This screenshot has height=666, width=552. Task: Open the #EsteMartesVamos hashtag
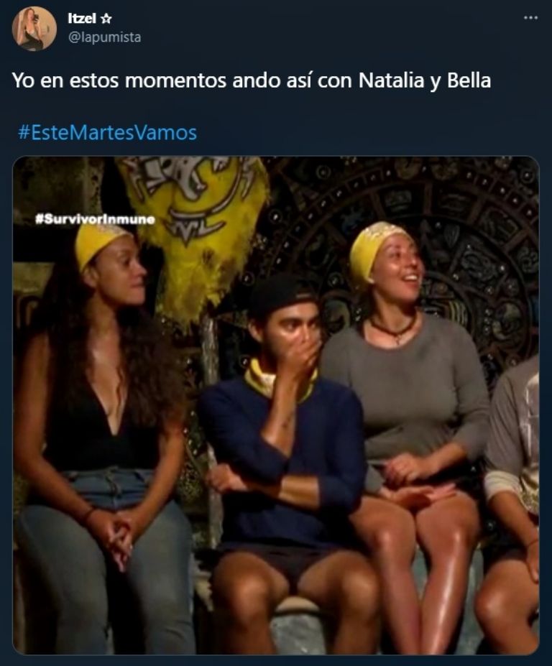pyautogui.click(x=108, y=132)
